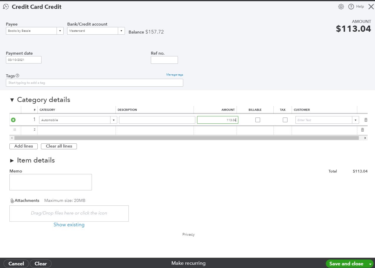Click the Credit Card Credit header icon
The width and height of the screenshot is (375, 268).
coord(6,6)
